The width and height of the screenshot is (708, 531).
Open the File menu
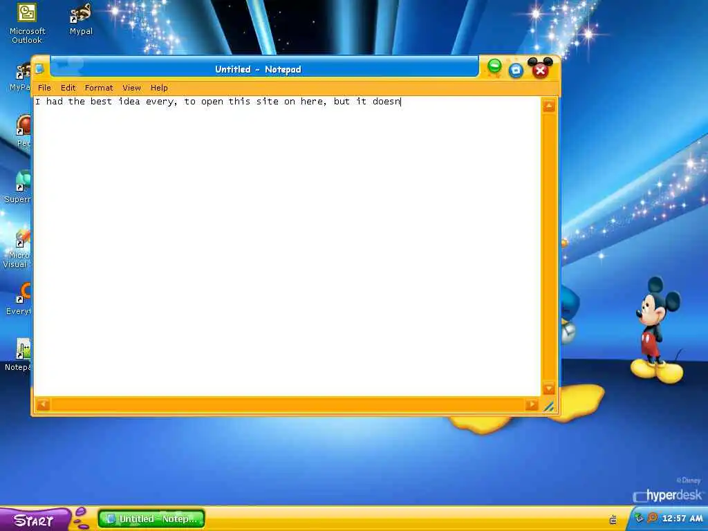click(44, 88)
